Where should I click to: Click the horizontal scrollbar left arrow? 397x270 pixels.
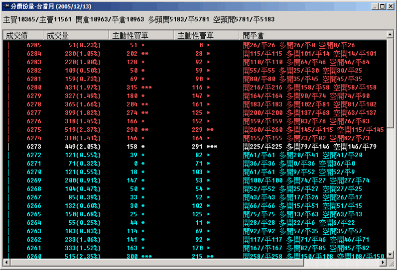(x=6, y=263)
